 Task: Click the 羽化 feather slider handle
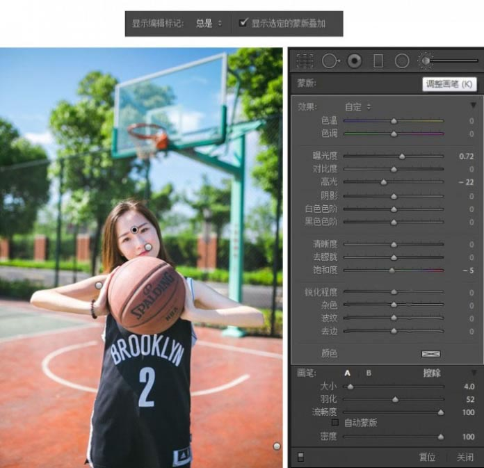pyautogui.click(x=395, y=399)
